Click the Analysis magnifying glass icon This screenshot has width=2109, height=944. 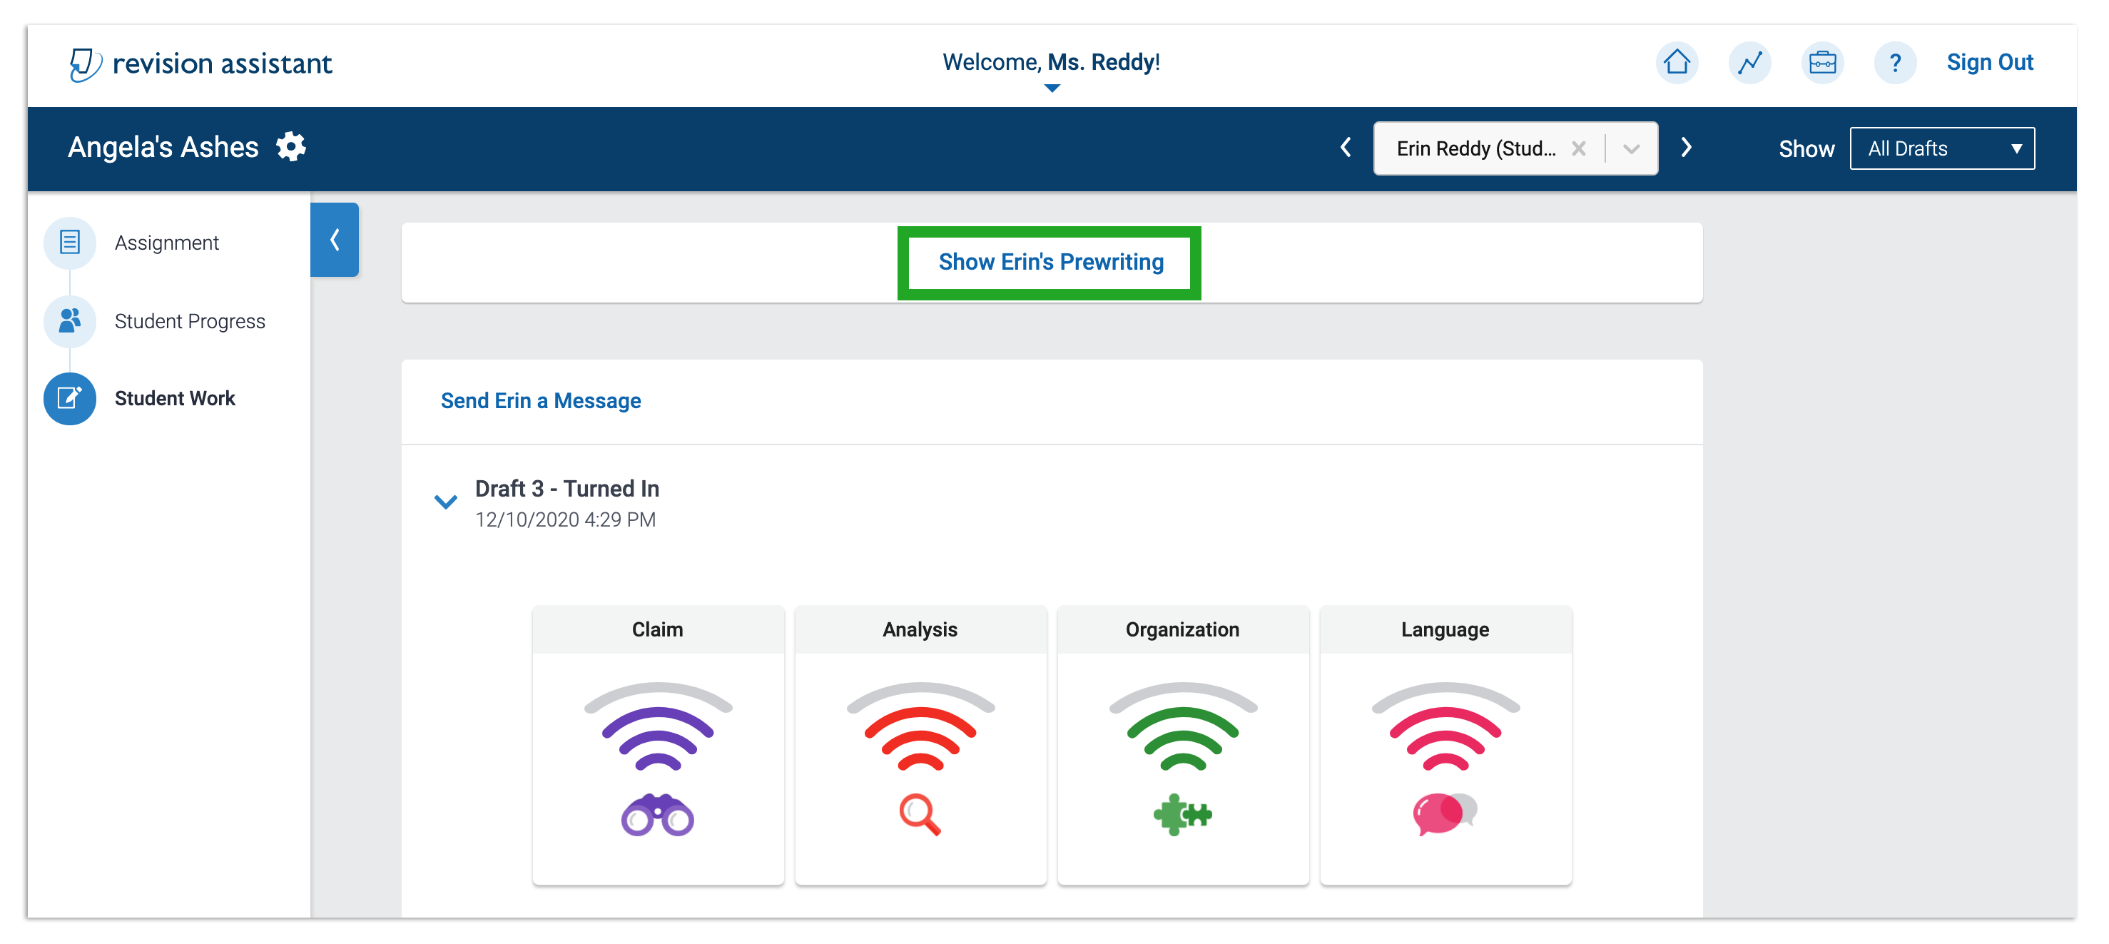pos(920,815)
